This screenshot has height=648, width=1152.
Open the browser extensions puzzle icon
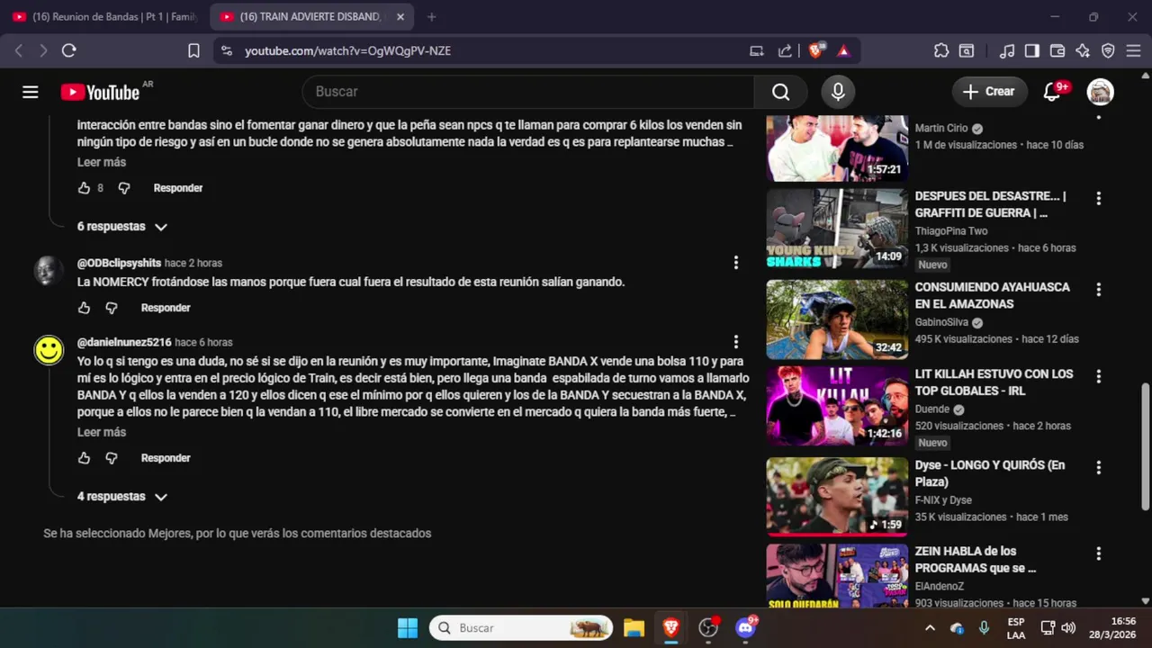pos(941,51)
